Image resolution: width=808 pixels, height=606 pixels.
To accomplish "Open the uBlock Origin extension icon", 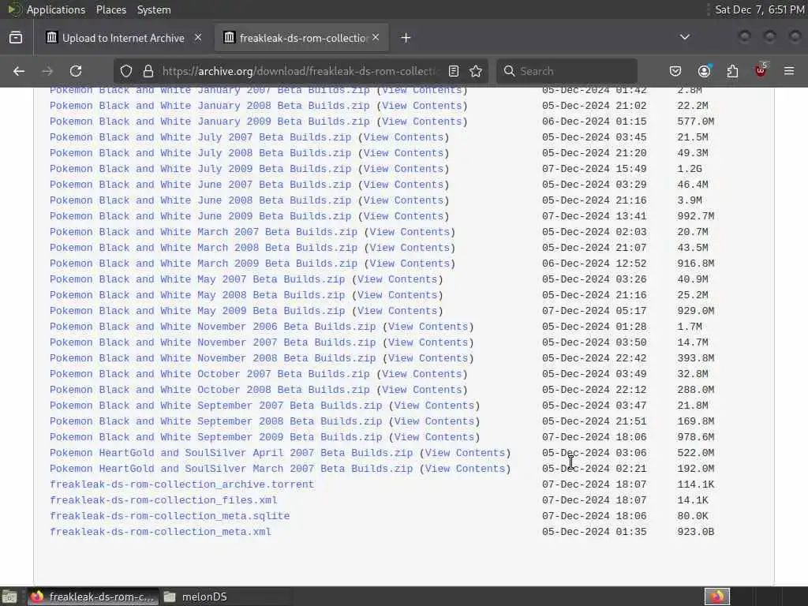I will point(761,70).
